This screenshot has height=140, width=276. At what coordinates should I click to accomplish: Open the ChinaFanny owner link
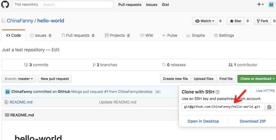click(20, 21)
